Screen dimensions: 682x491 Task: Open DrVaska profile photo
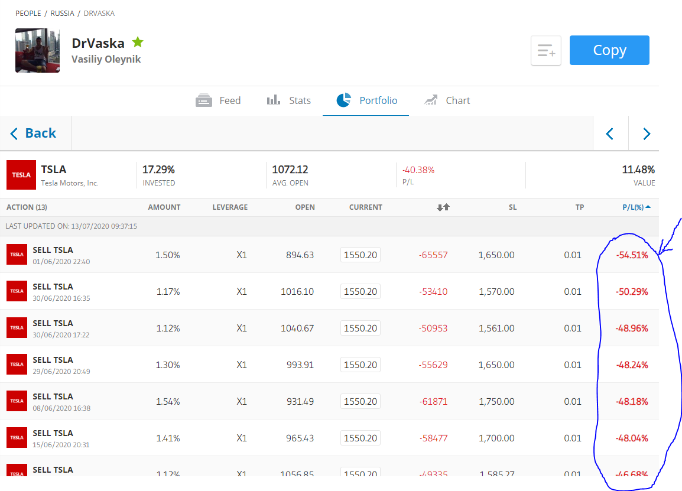tap(37, 50)
